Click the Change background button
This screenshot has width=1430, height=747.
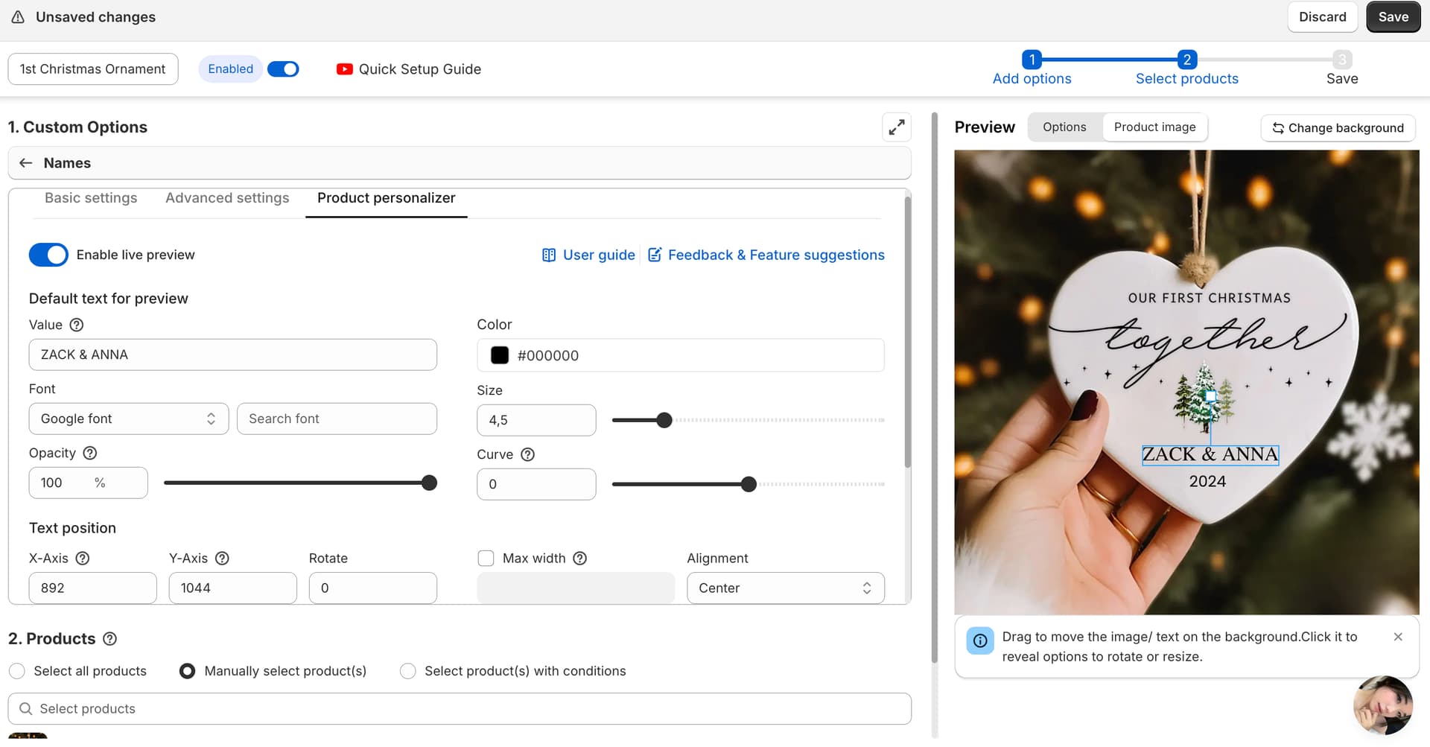[1338, 128]
